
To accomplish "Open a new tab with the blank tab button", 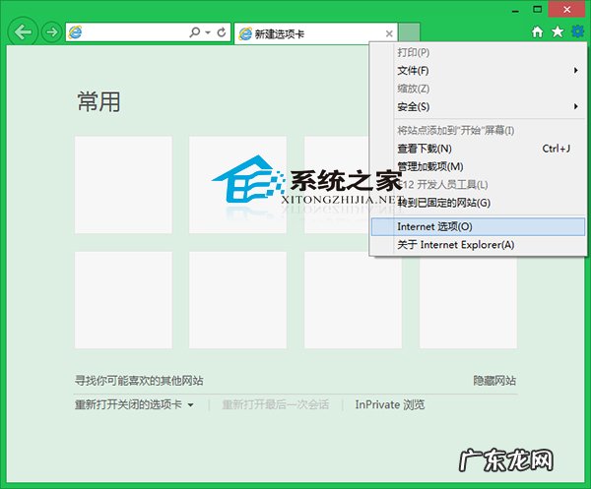I will [410, 32].
